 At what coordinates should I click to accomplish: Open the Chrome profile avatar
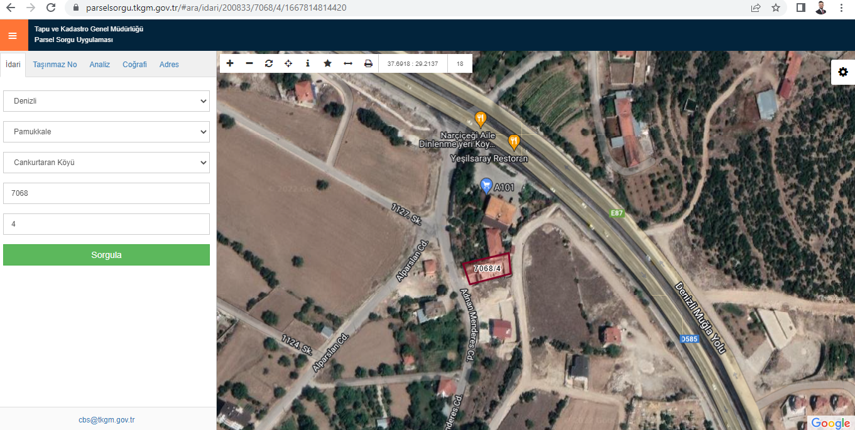coord(821,8)
